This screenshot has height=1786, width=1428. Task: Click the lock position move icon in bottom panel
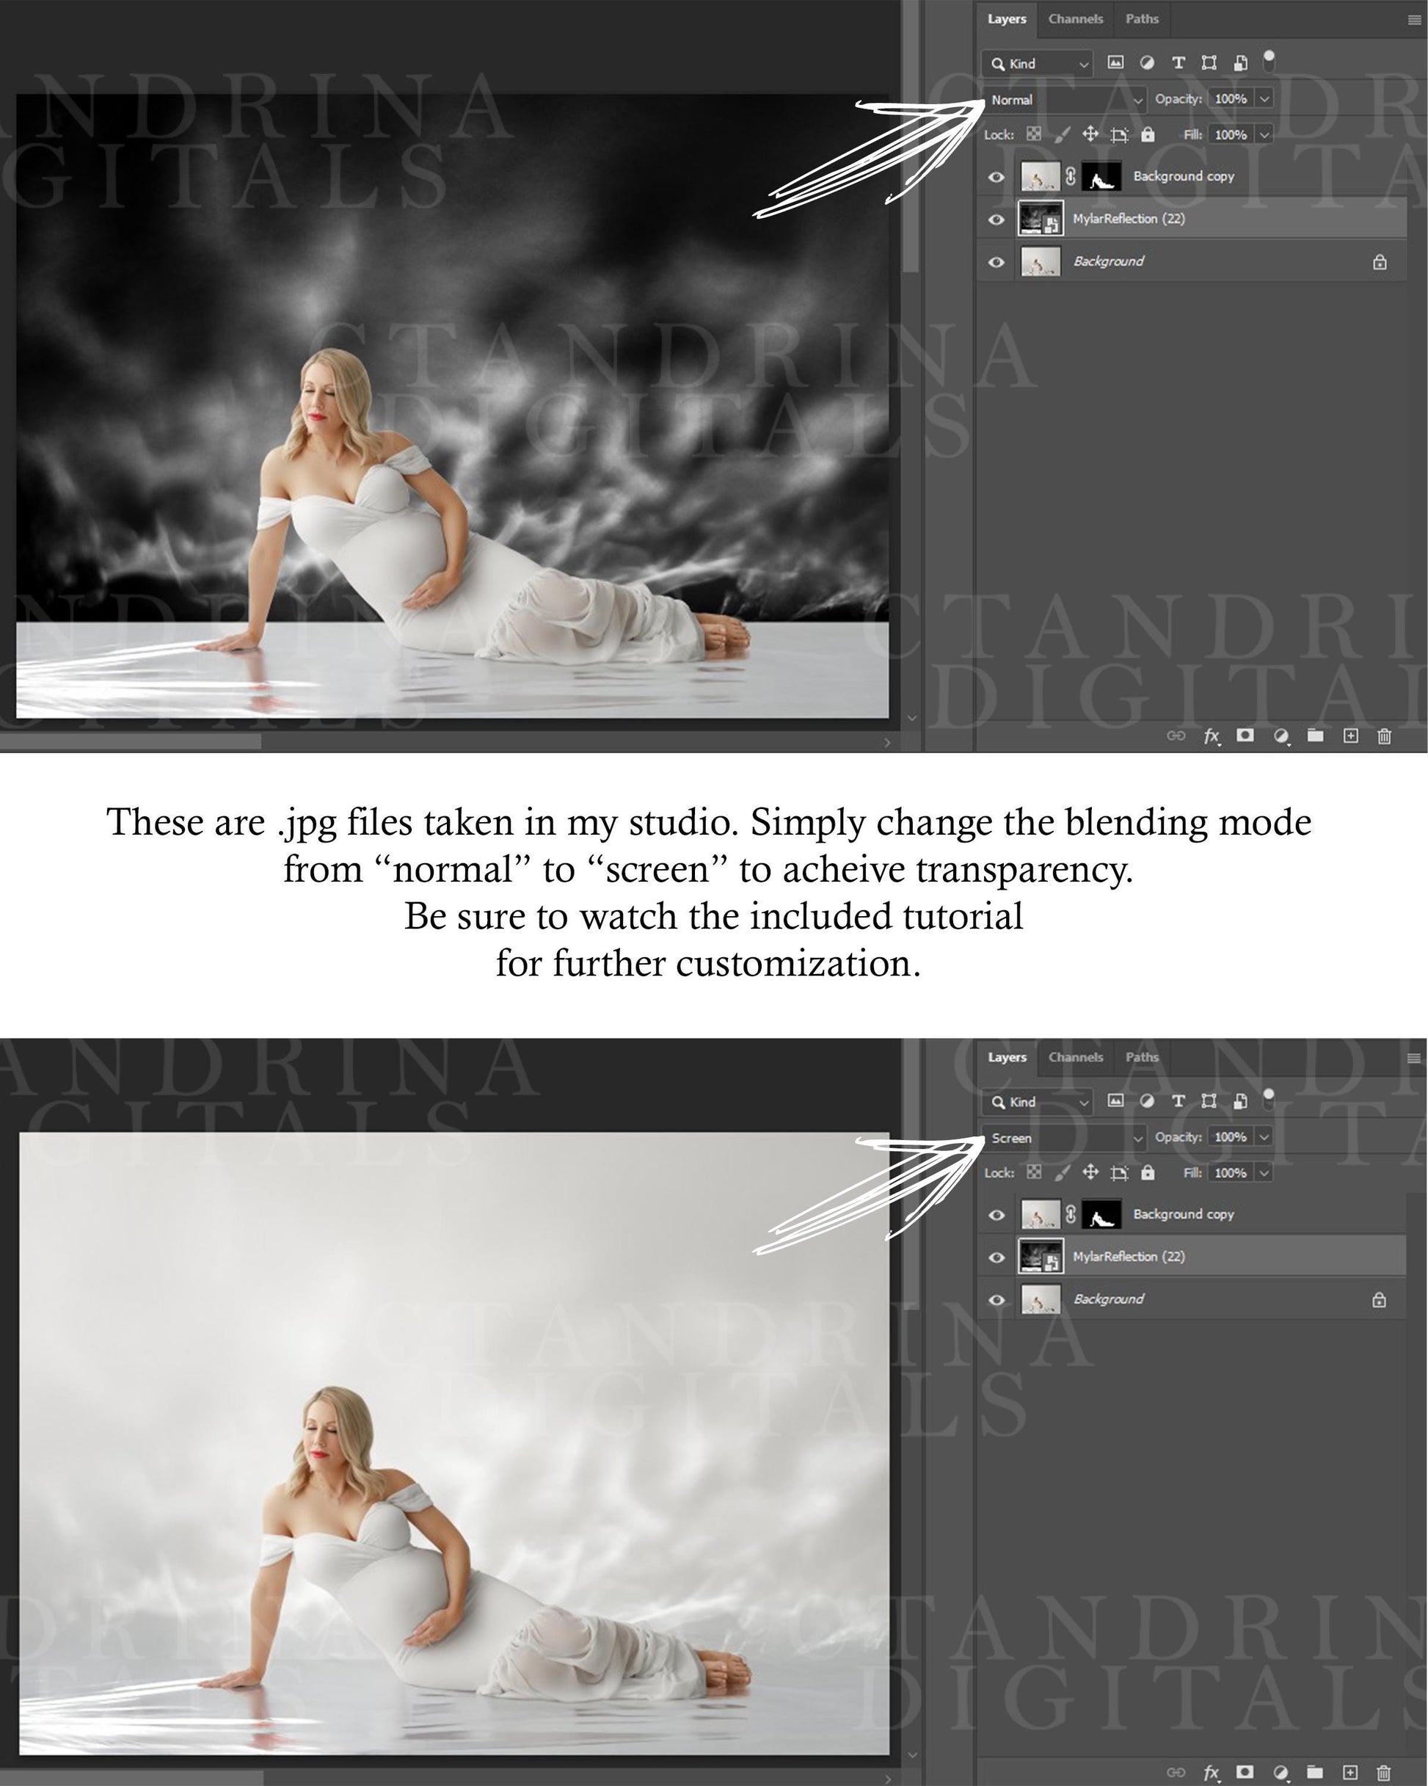pos(1090,1172)
